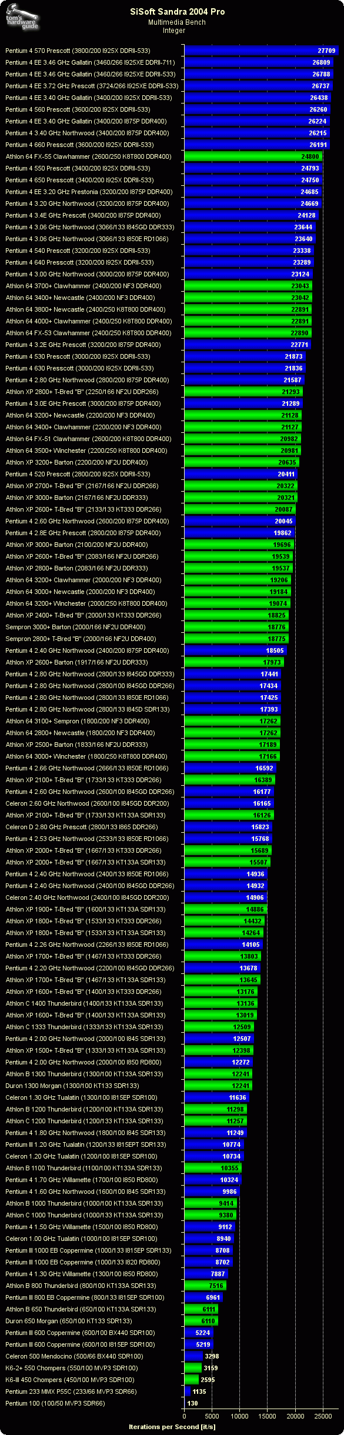Click the green bar showing 24800
This screenshot has width=344, height=1435.
pyautogui.click(x=253, y=156)
